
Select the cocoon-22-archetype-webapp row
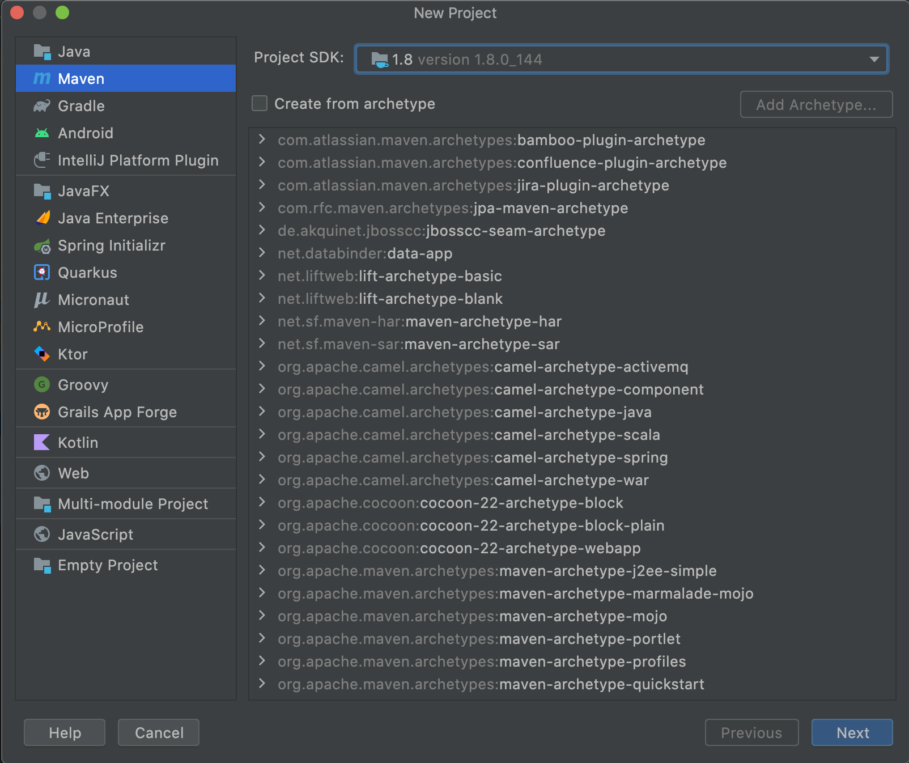pos(572,548)
